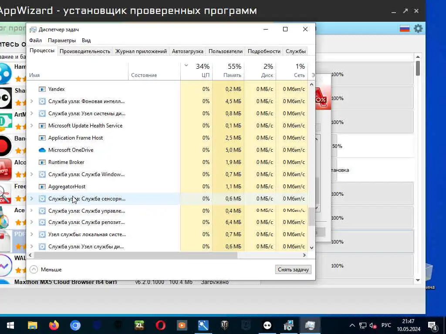The height and width of the screenshot is (334, 446).
Task: Sort processes by ЦП column
Action: pyautogui.click(x=196, y=71)
